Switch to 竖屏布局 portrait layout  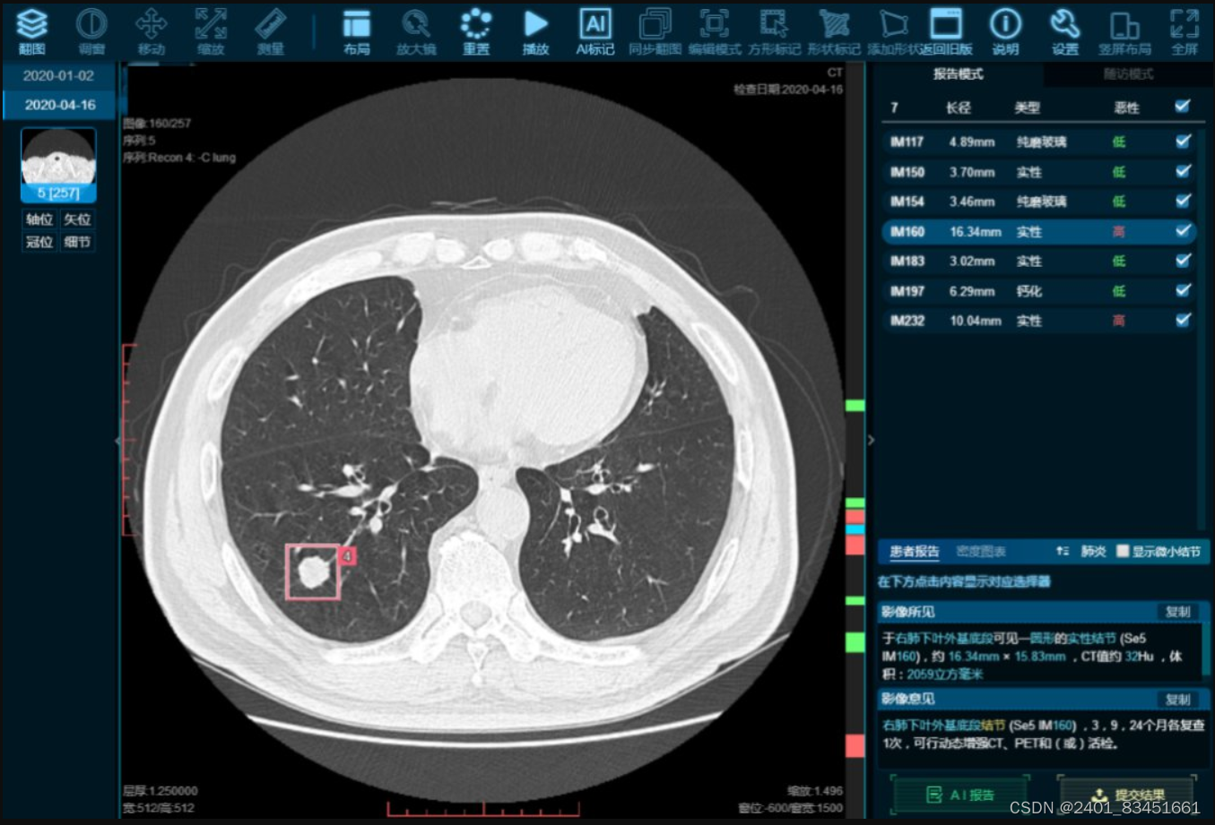click(x=1124, y=30)
